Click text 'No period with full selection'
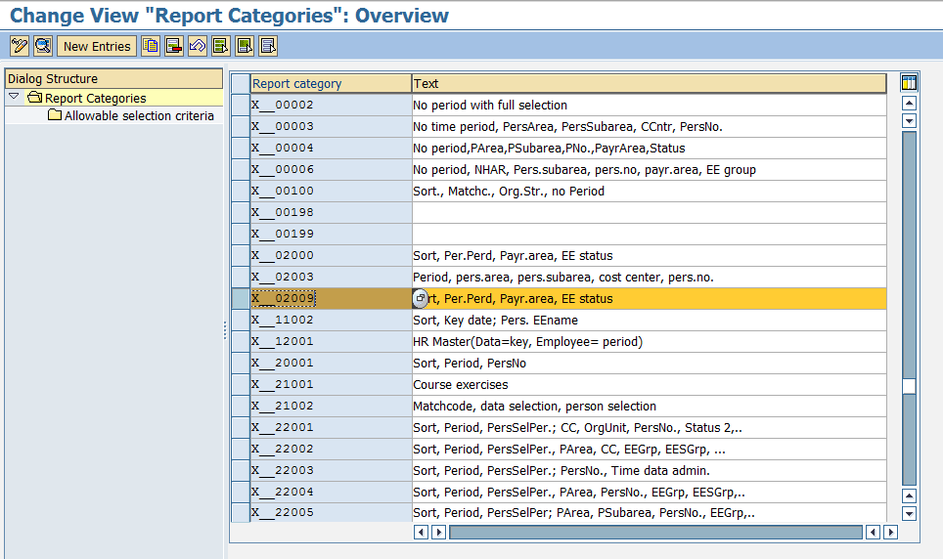943x559 pixels. [489, 106]
